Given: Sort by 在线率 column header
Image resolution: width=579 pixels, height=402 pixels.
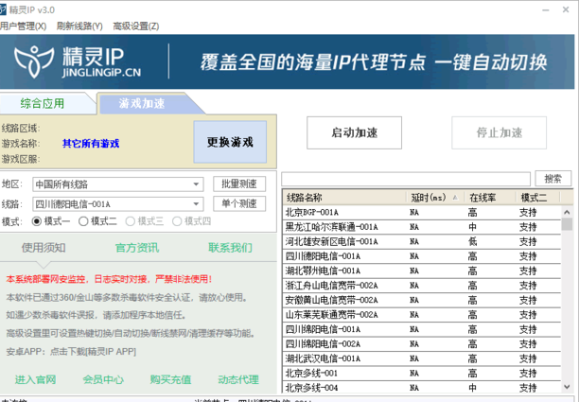Looking at the screenshot, I should pyautogui.click(x=490, y=198).
